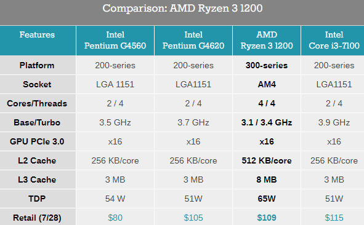Screen dimensions: 364x225
Task: Select the TDP row label
Action: point(37,199)
